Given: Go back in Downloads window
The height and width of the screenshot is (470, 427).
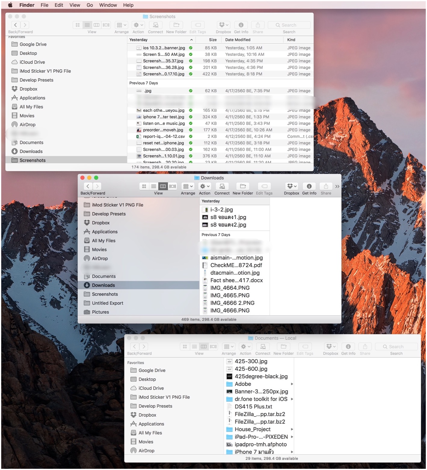Looking at the screenshot, I should 88,186.
